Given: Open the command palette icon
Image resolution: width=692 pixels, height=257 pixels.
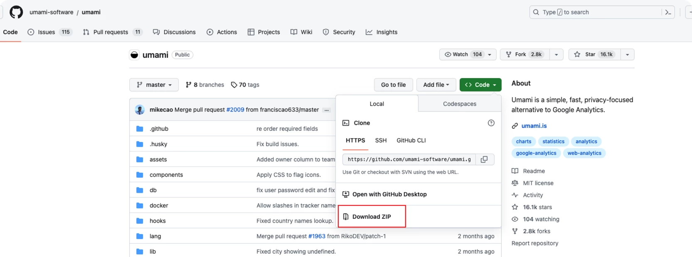Looking at the screenshot, I should [668, 12].
